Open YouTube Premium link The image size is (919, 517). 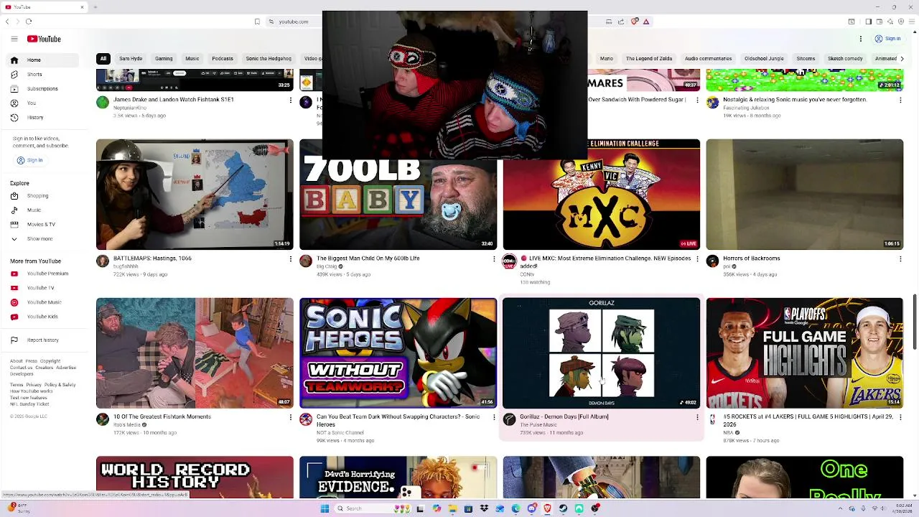[x=47, y=274]
